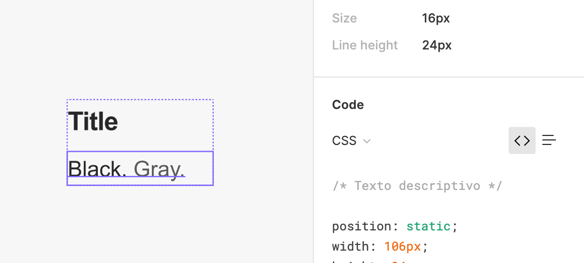Click the Code section heading
Viewport: 584px width, 263px height.
click(348, 105)
